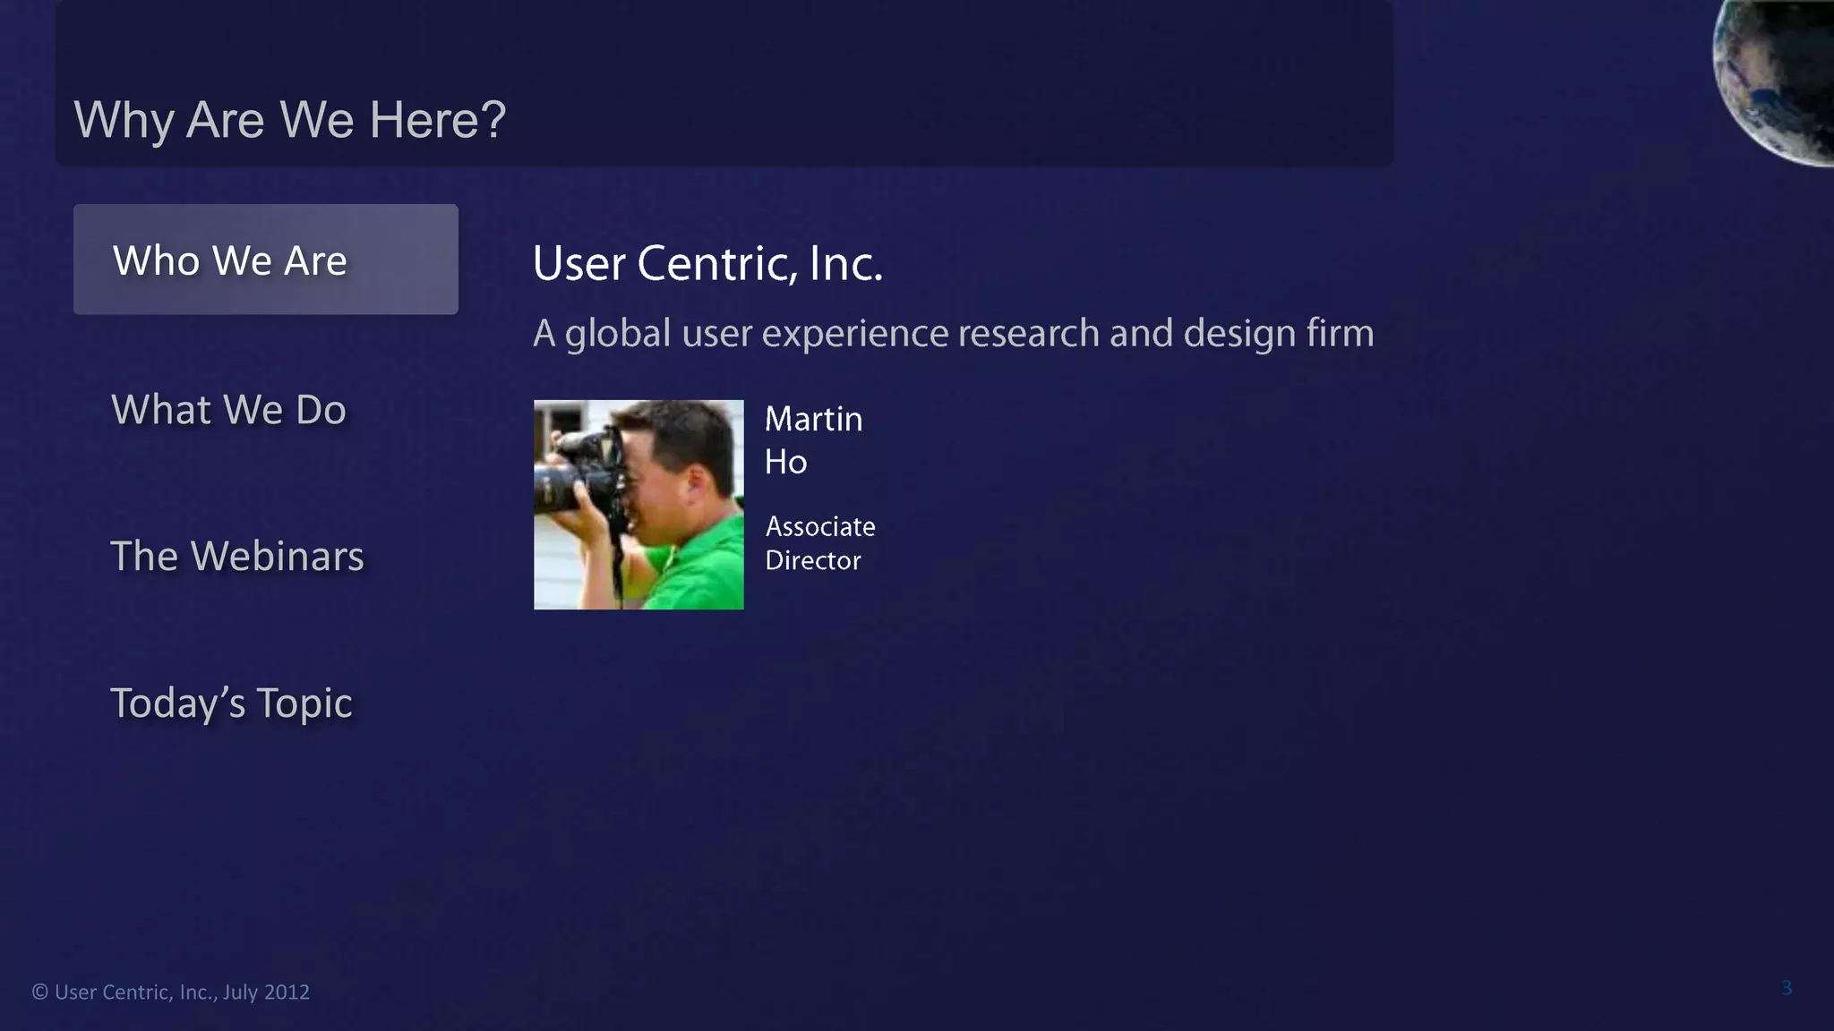Click the global user experience tagline
This screenshot has width=1834, height=1031.
click(x=953, y=334)
